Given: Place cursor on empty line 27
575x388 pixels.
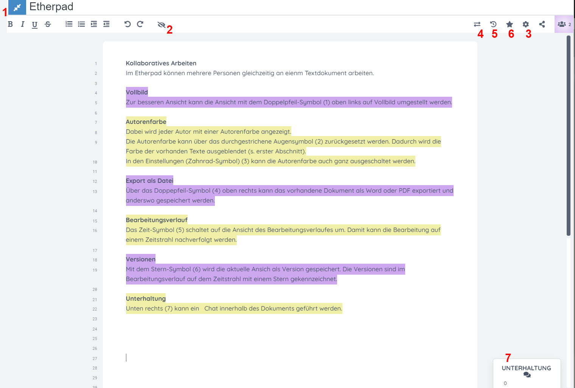Looking at the screenshot, I should [290, 357].
